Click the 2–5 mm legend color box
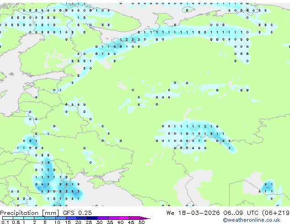Image resolution: width=290 pixels, height=224 pixels. [39, 218]
